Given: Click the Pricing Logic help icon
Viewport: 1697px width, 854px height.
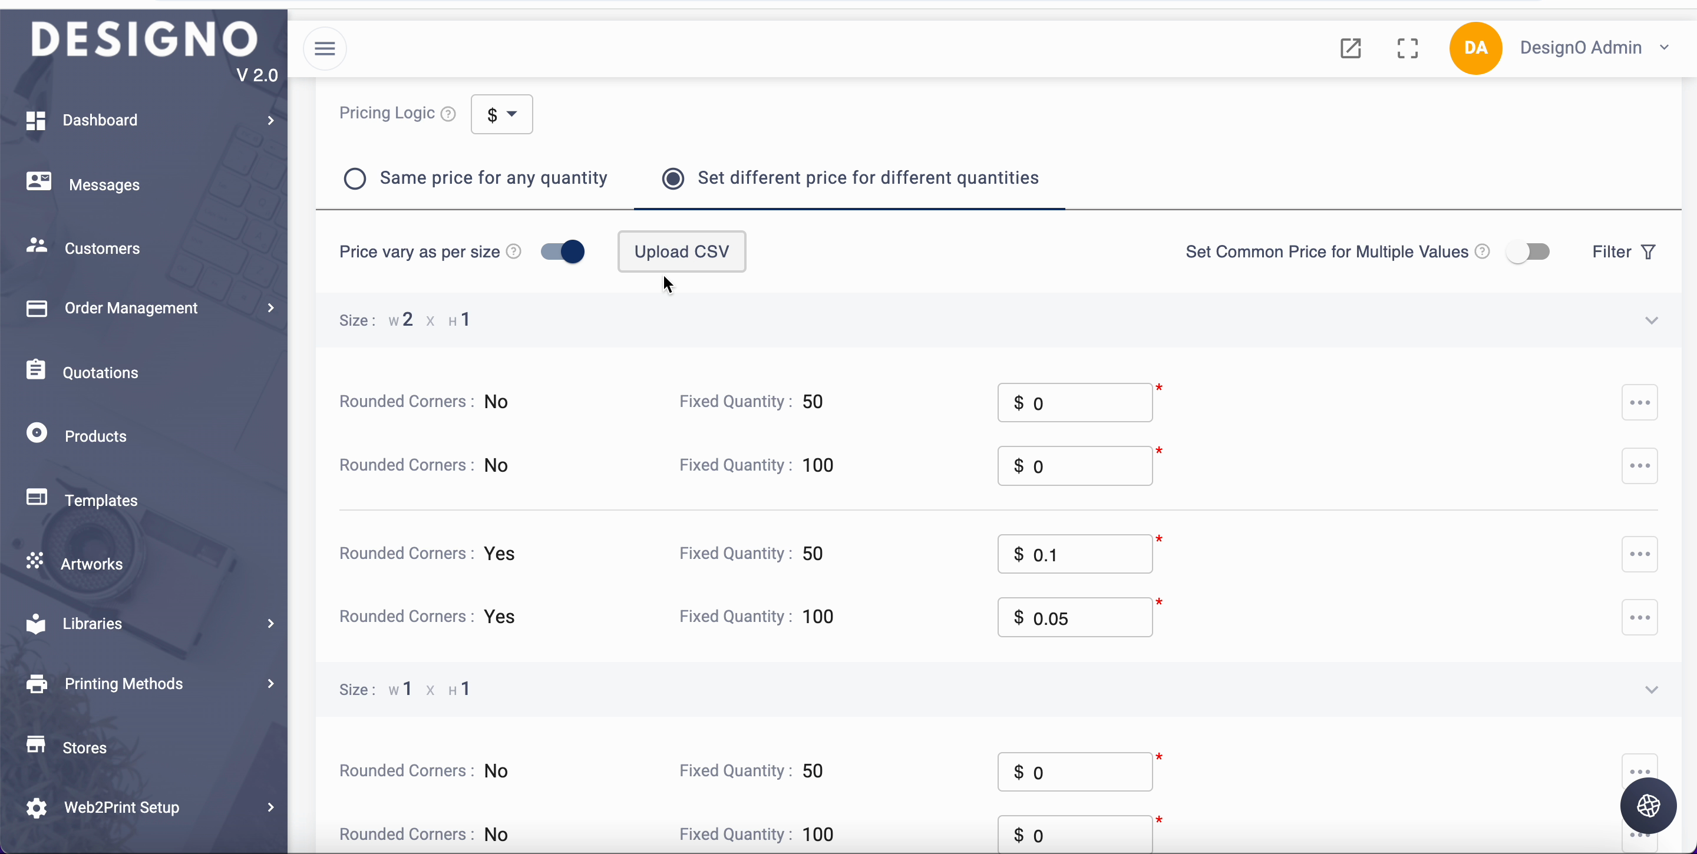Looking at the screenshot, I should 448,114.
